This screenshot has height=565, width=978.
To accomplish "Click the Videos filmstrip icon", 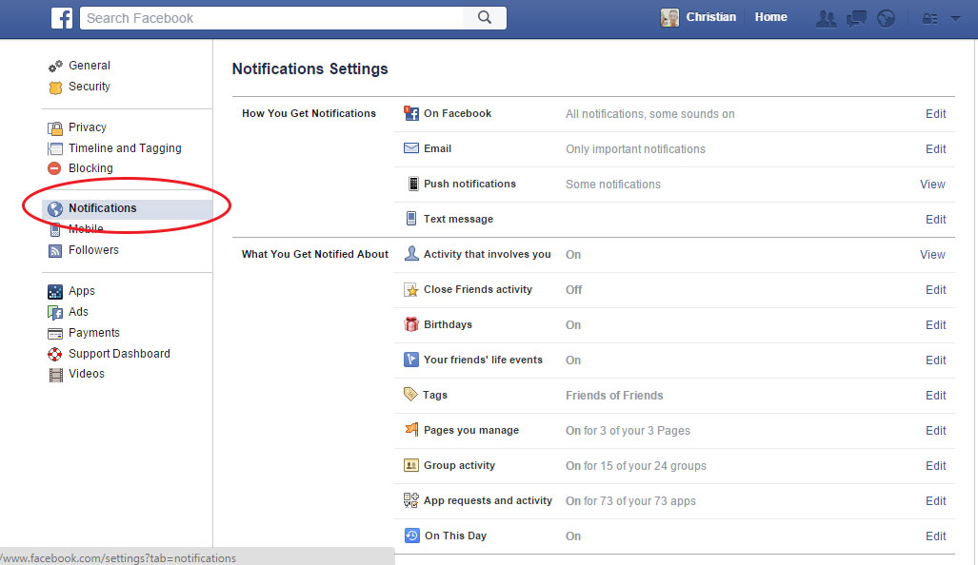I will point(55,375).
